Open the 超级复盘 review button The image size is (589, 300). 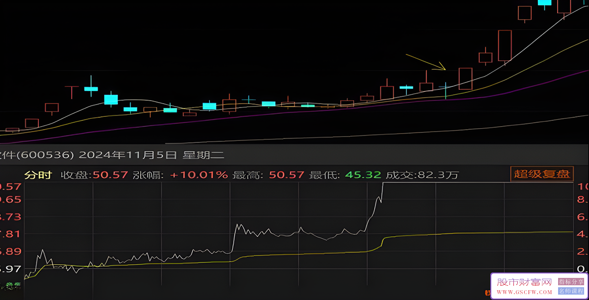point(542,174)
